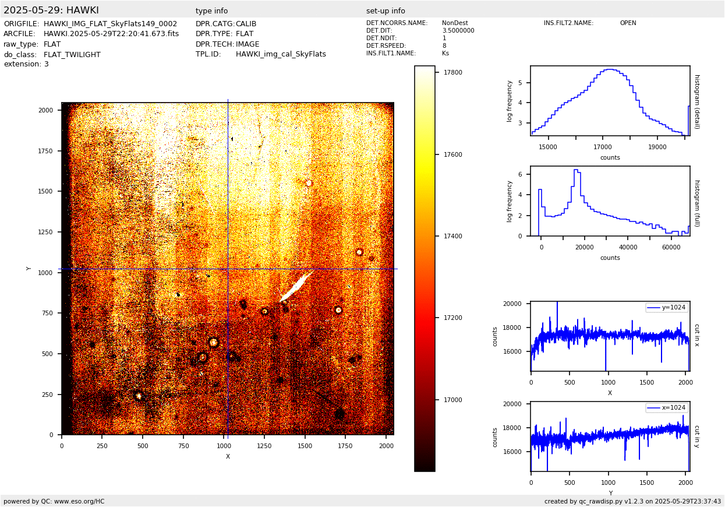
Task: Select the ORIGFILE name HAWKI_IMG_FLAT_SkyFlats149_0002
Action: pyautogui.click(x=110, y=24)
